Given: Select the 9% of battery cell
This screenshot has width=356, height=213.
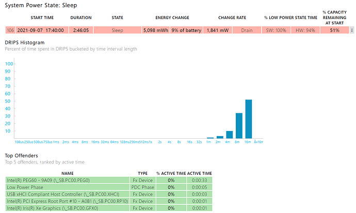Looking at the screenshot, I should point(186,30).
